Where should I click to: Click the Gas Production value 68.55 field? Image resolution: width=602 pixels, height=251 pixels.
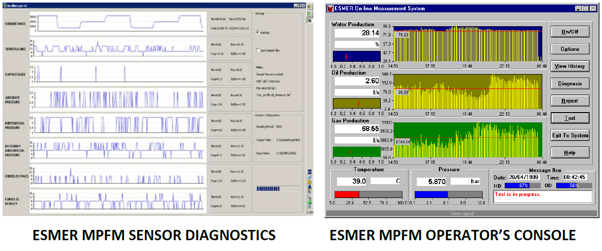click(x=358, y=129)
